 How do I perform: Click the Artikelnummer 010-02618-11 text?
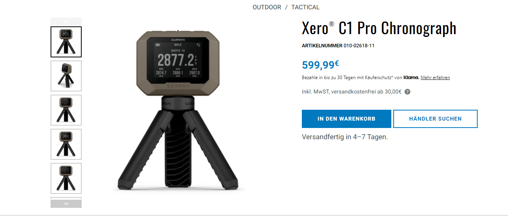[x=338, y=46]
